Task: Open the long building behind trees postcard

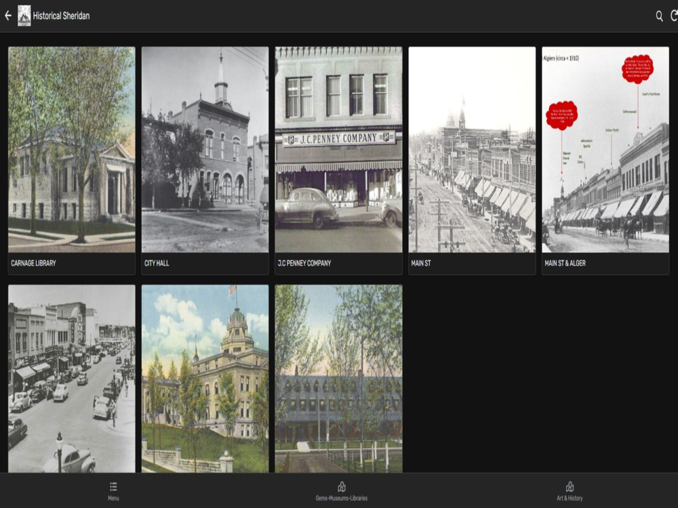Action: click(x=338, y=378)
